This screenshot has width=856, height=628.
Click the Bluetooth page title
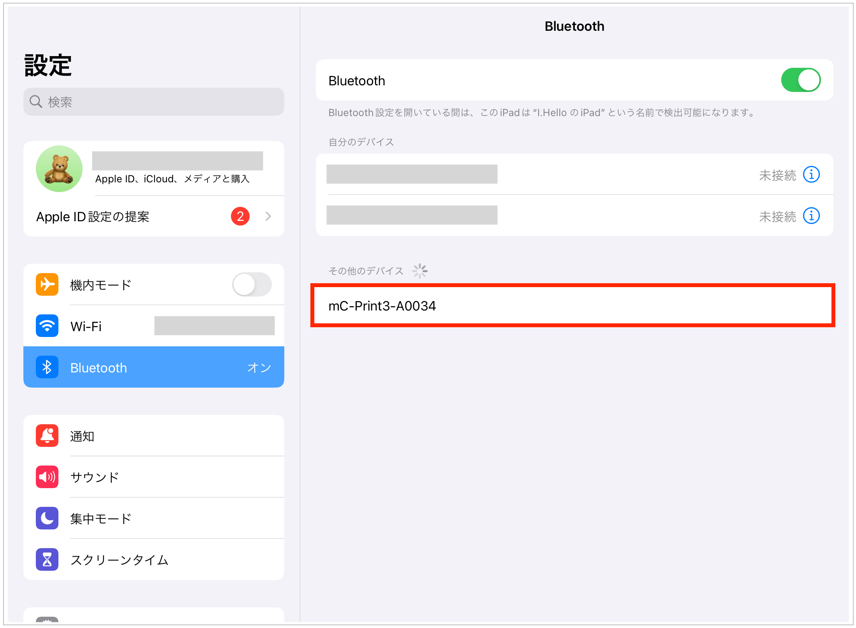(x=574, y=26)
